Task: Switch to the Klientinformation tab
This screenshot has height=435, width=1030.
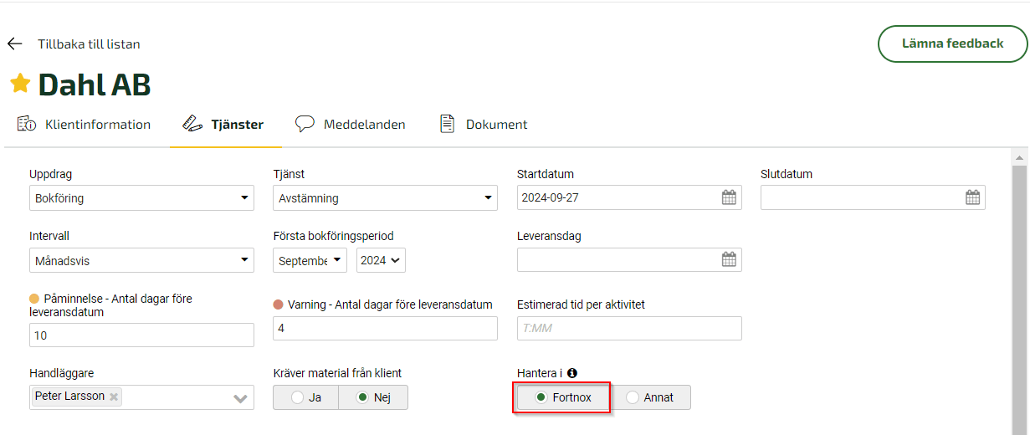Action: [x=84, y=125]
